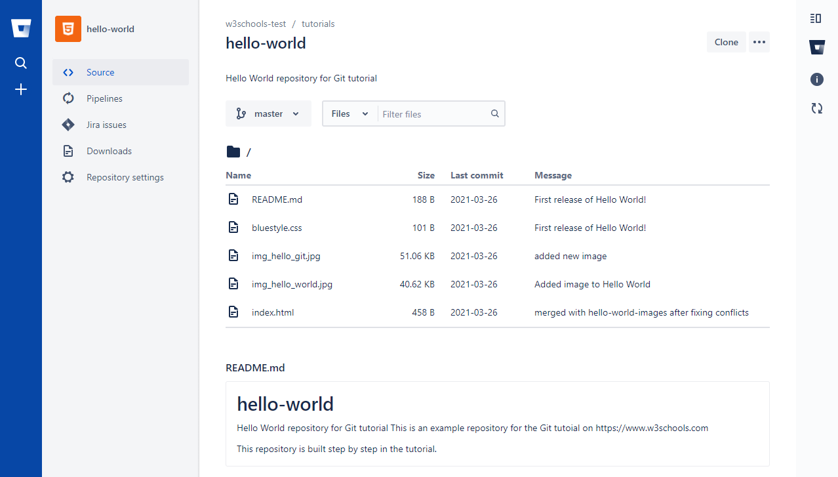Open the three-dots more actions menu
The width and height of the screenshot is (838, 477).
click(x=759, y=42)
